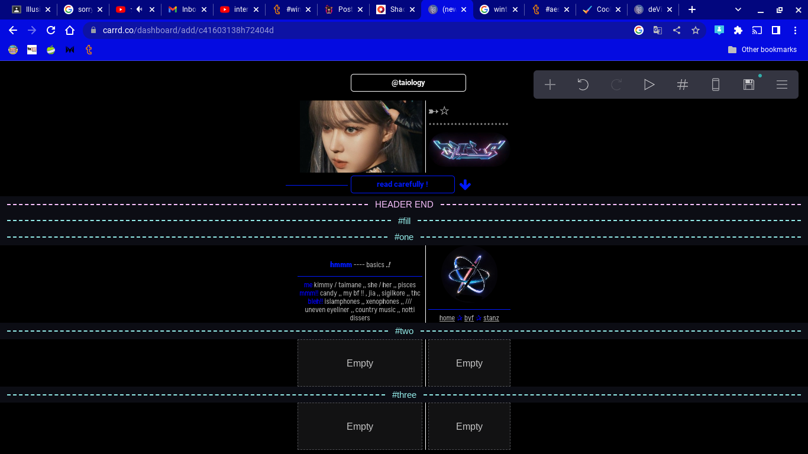The image size is (808, 454).
Task: Open the Chrome three-dot menu
Action: click(795, 30)
